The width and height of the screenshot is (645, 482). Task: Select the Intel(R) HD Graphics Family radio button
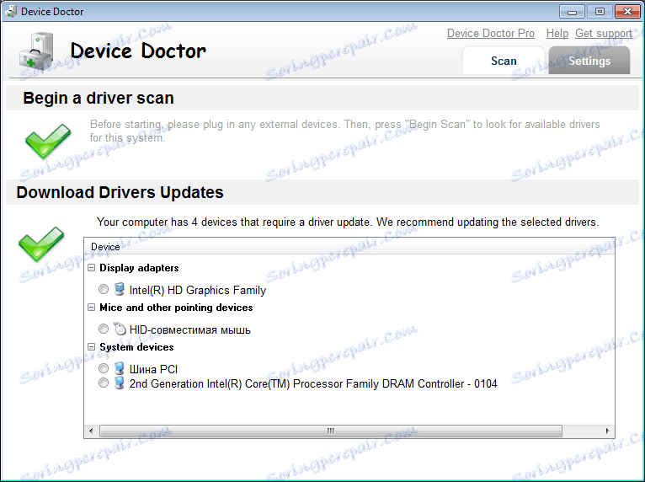click(104, 289)
